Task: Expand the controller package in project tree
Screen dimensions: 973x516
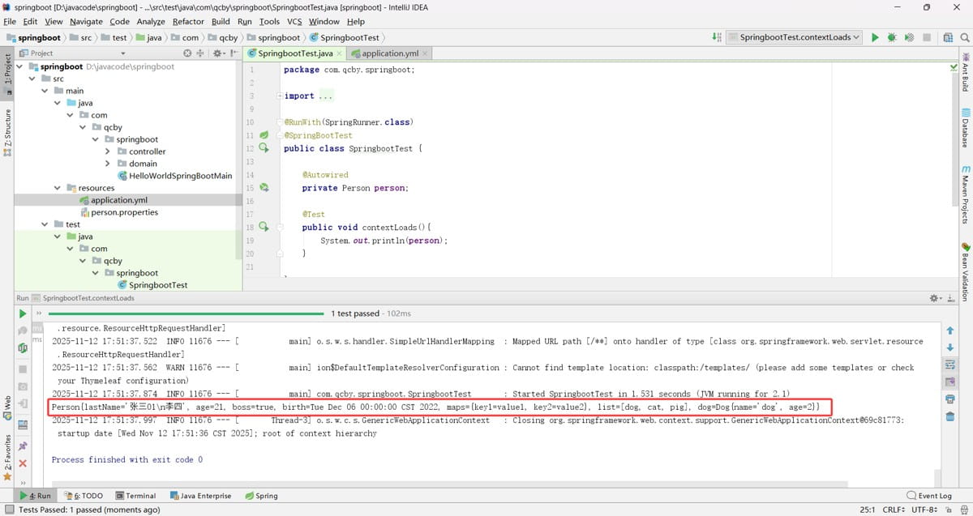Action: coord(109,151)
